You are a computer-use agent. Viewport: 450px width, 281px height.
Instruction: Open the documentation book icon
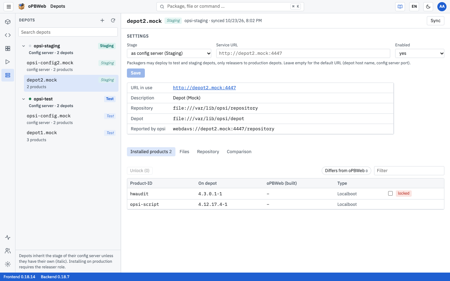(x=400, y=6)
